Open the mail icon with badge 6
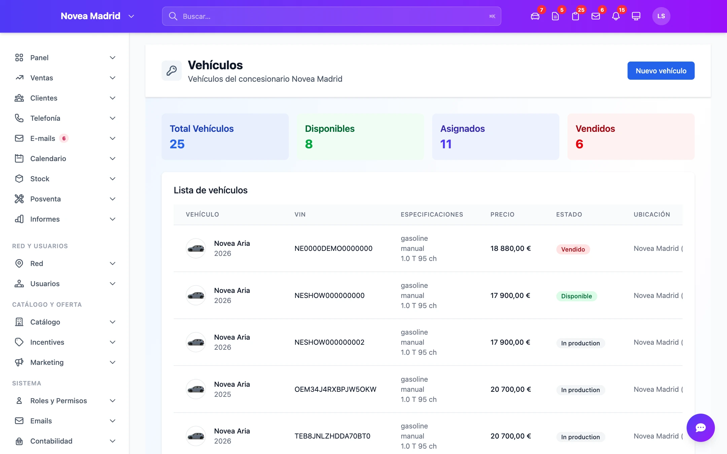This screenshot has width=727, height=454. (596, 16)
